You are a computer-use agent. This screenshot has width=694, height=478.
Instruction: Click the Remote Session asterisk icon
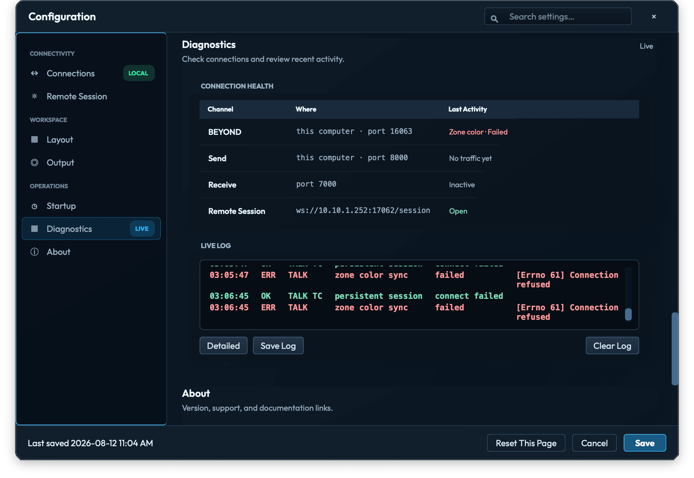point(34,96)
